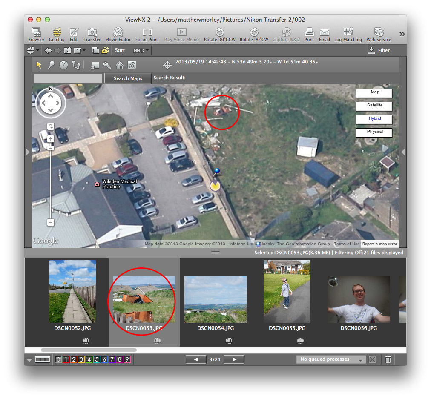431x399 pixels.
Task: Select the DSCN0054.JPG thumbnail
Action: coord(215,299)
